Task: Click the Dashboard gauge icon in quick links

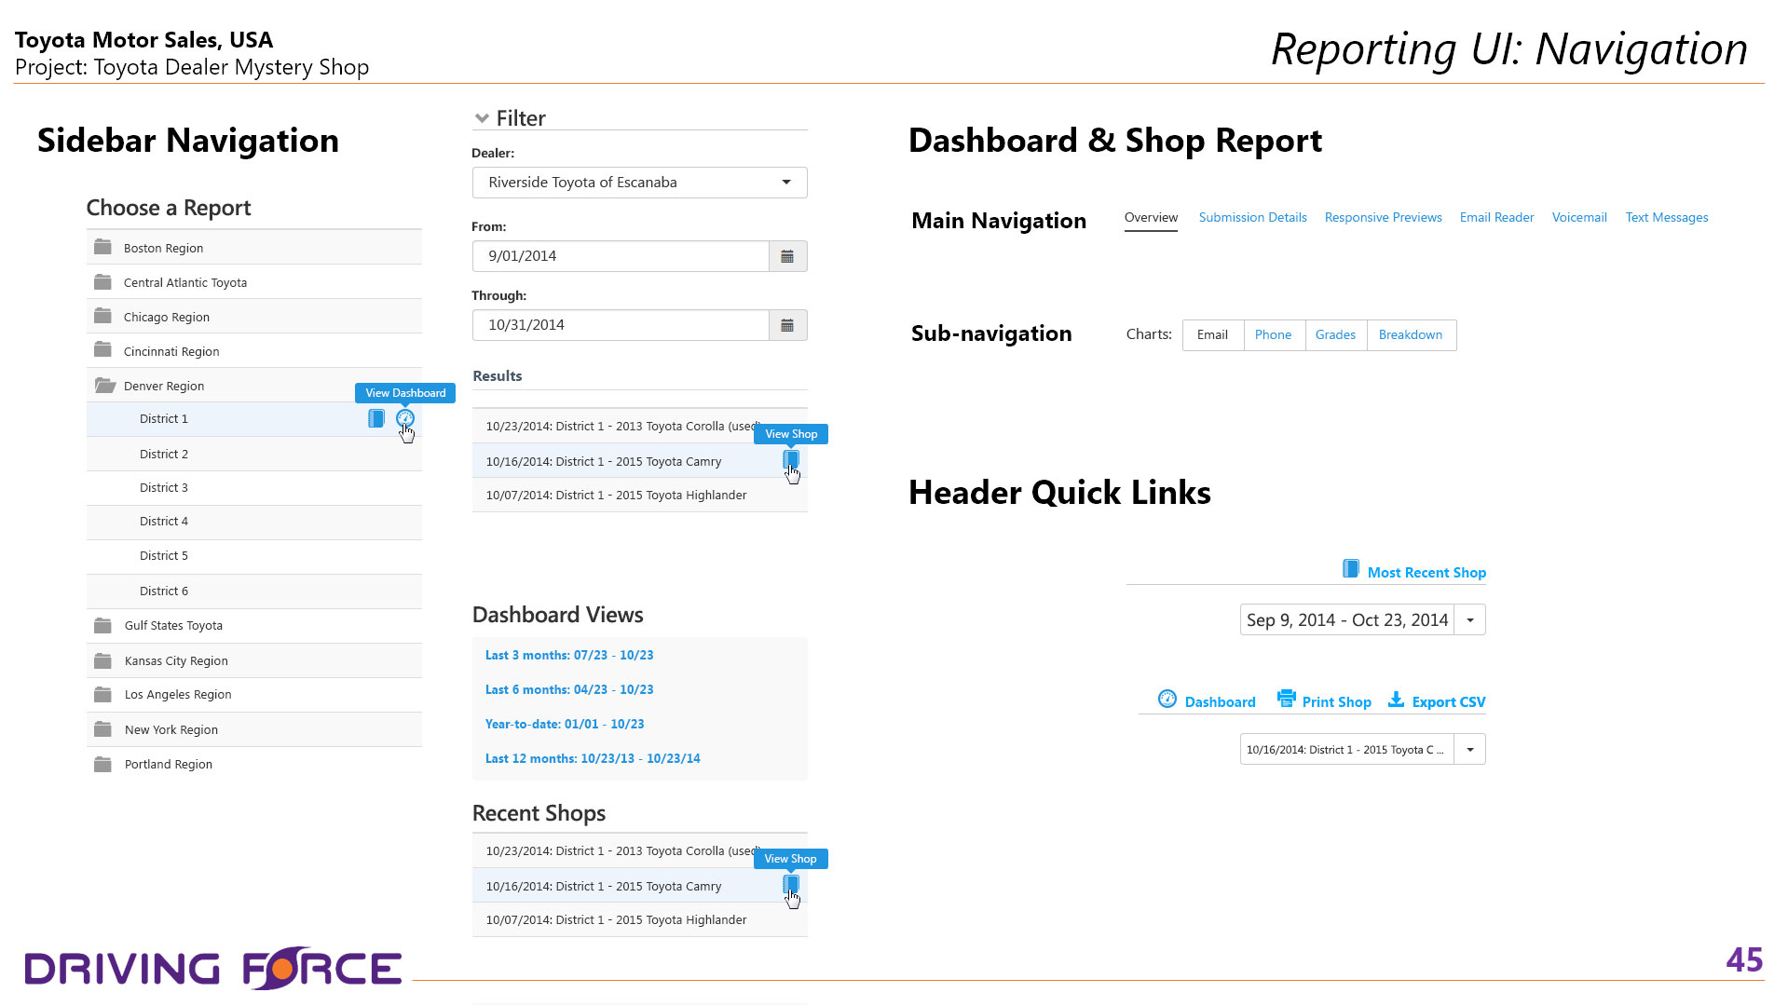Action: click(1167, 699)
